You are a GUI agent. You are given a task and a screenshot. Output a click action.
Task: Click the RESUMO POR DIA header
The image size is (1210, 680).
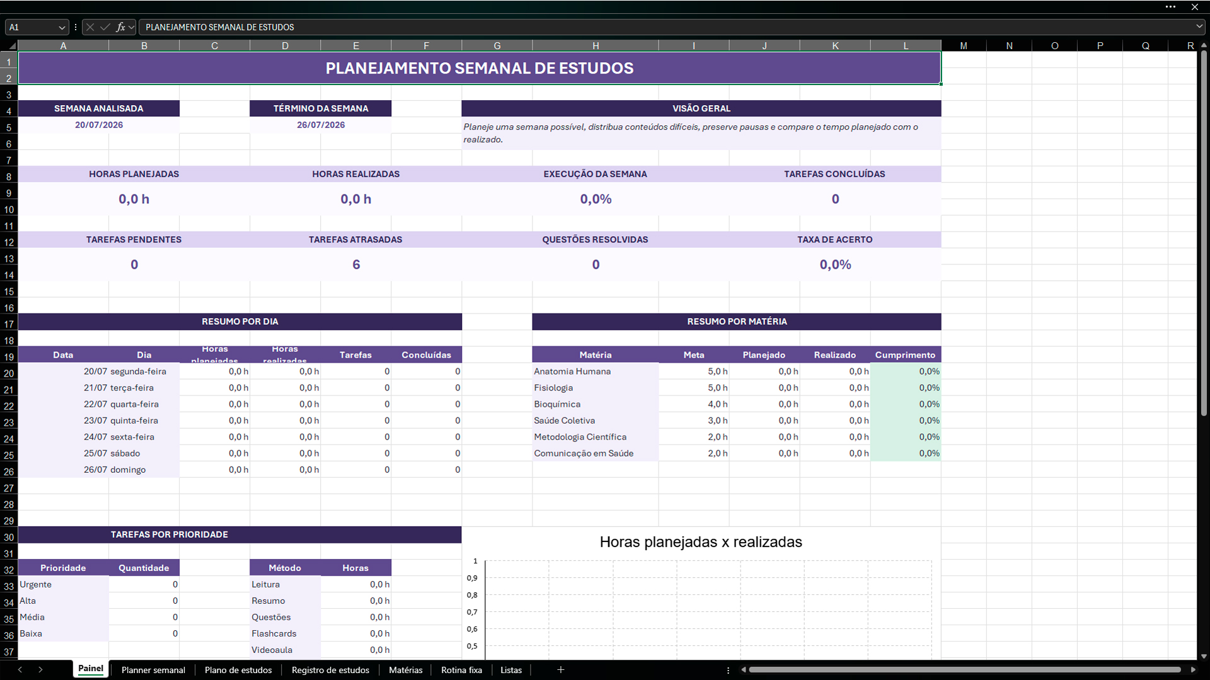[x=240, y=321]
